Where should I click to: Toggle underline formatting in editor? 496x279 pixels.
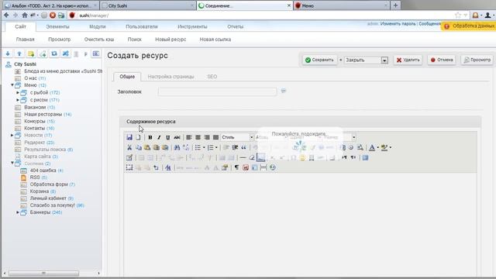(x=168, y=137)
